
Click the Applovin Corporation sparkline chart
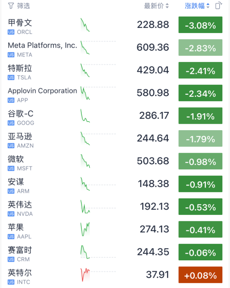(x=85, y=93)
